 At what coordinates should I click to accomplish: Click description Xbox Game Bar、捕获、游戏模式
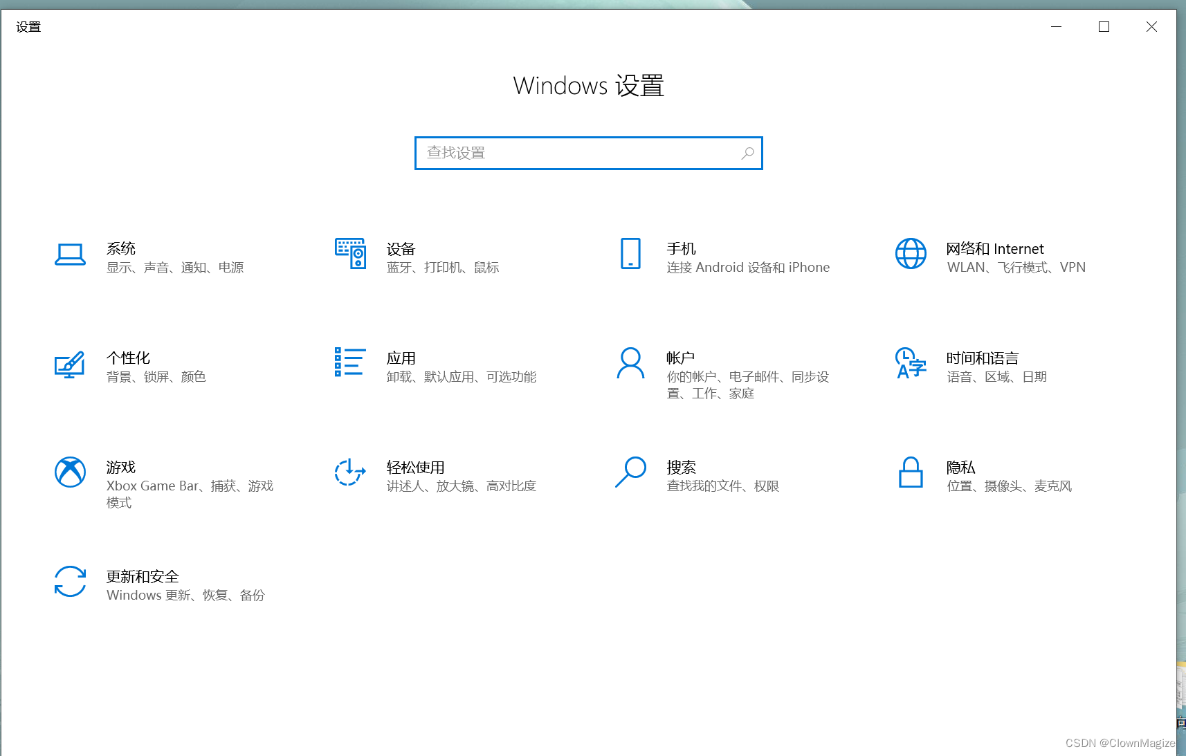pyautogui.click(x=190, y=495)
